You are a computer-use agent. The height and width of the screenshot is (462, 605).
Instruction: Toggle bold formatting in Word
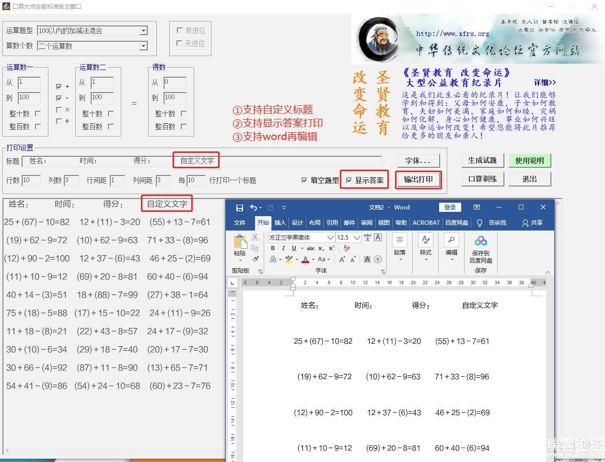[273, 248]
